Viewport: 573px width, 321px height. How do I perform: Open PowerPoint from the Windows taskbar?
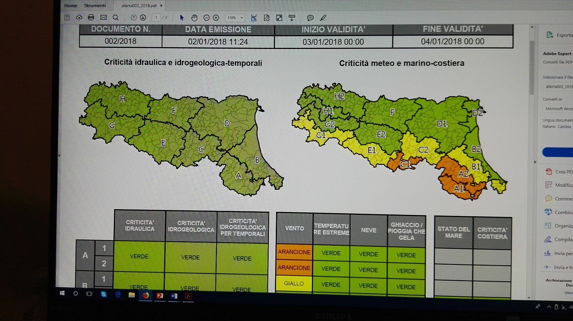[160, 296]
